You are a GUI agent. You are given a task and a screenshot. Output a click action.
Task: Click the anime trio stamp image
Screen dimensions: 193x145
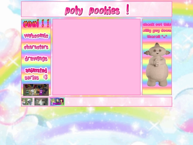[x=57, y=102]
